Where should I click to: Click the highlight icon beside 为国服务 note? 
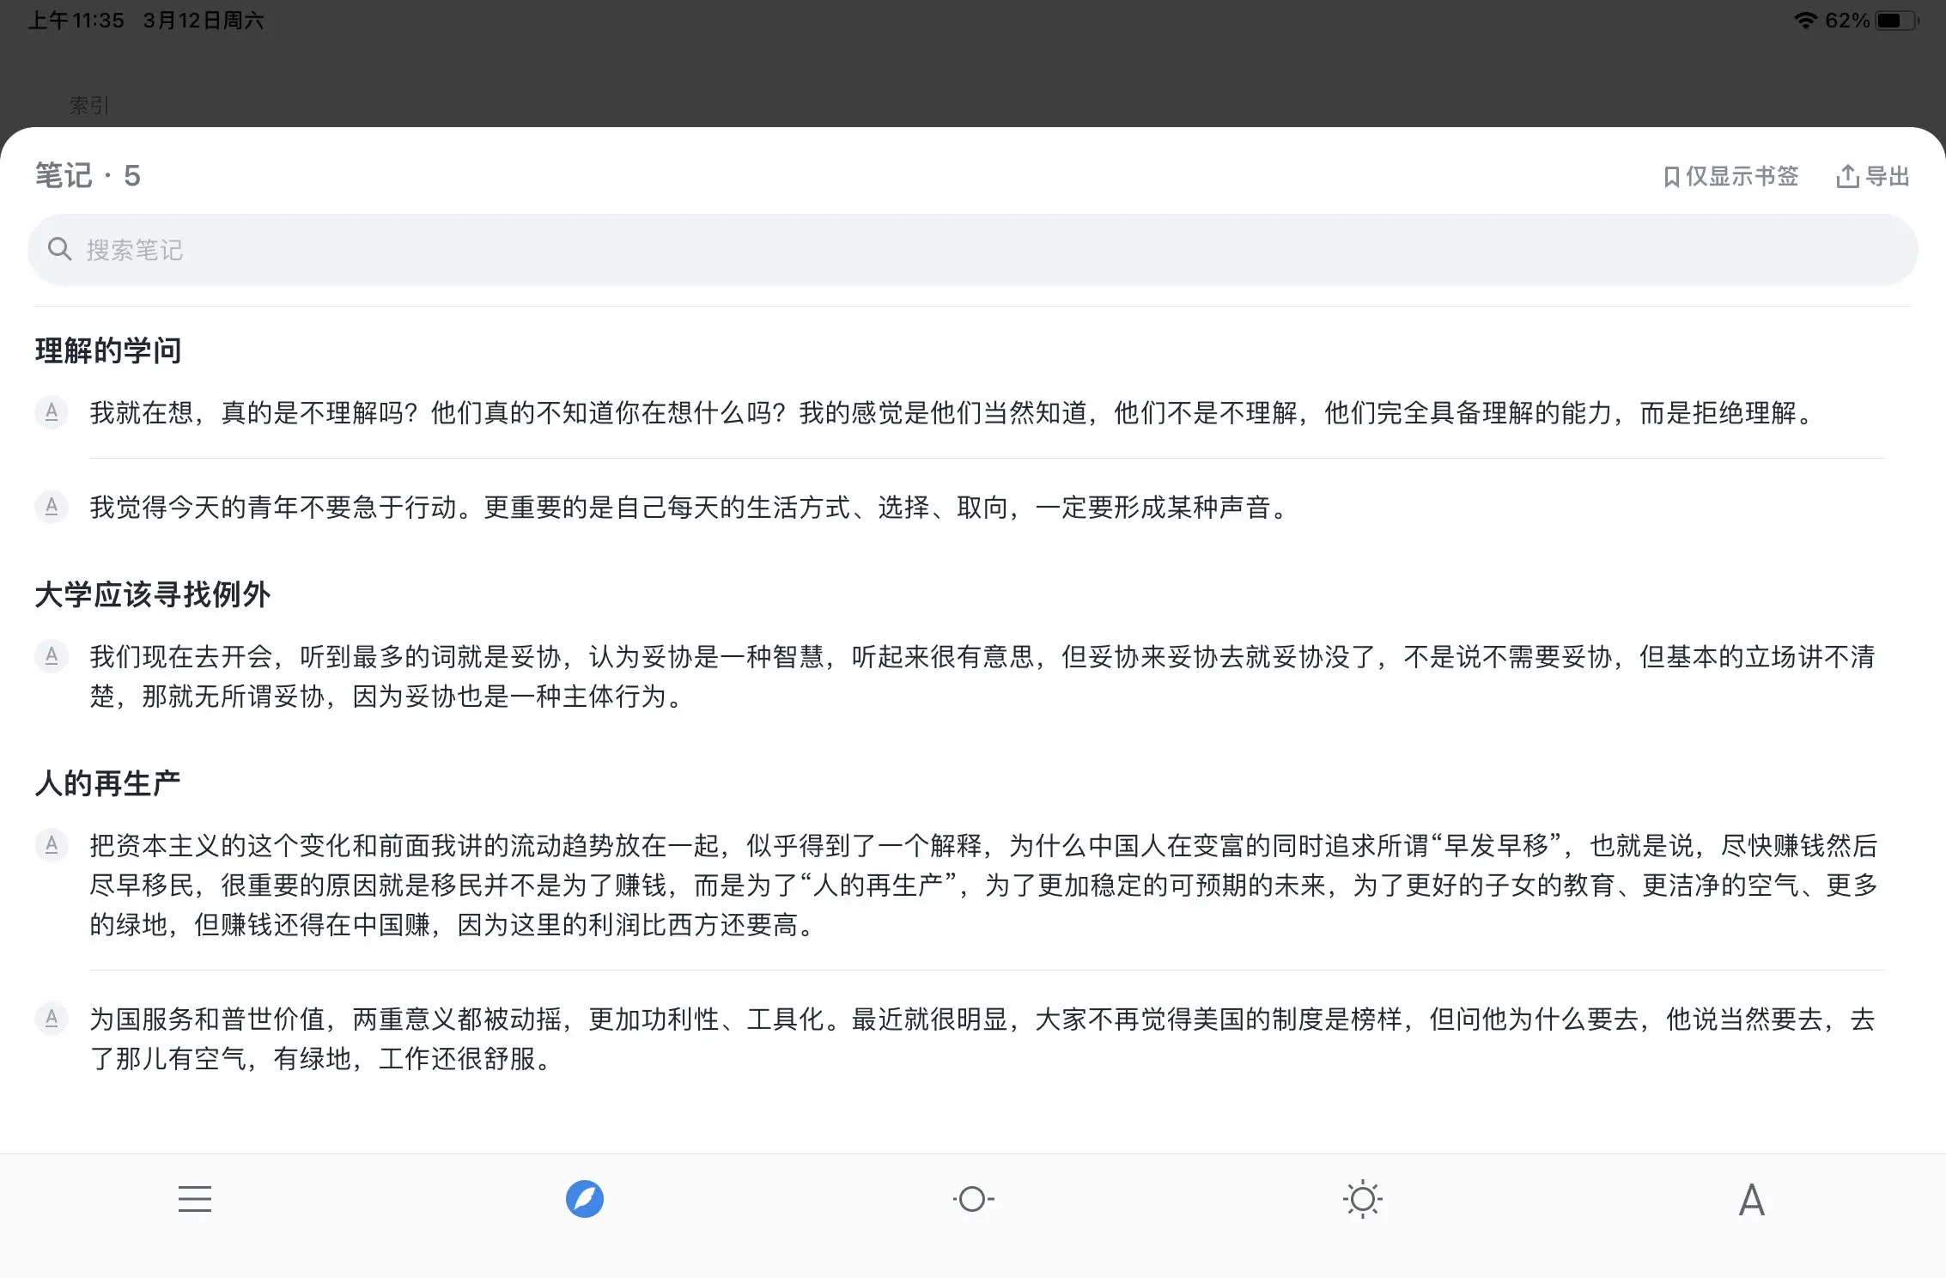coord(52,1019)
